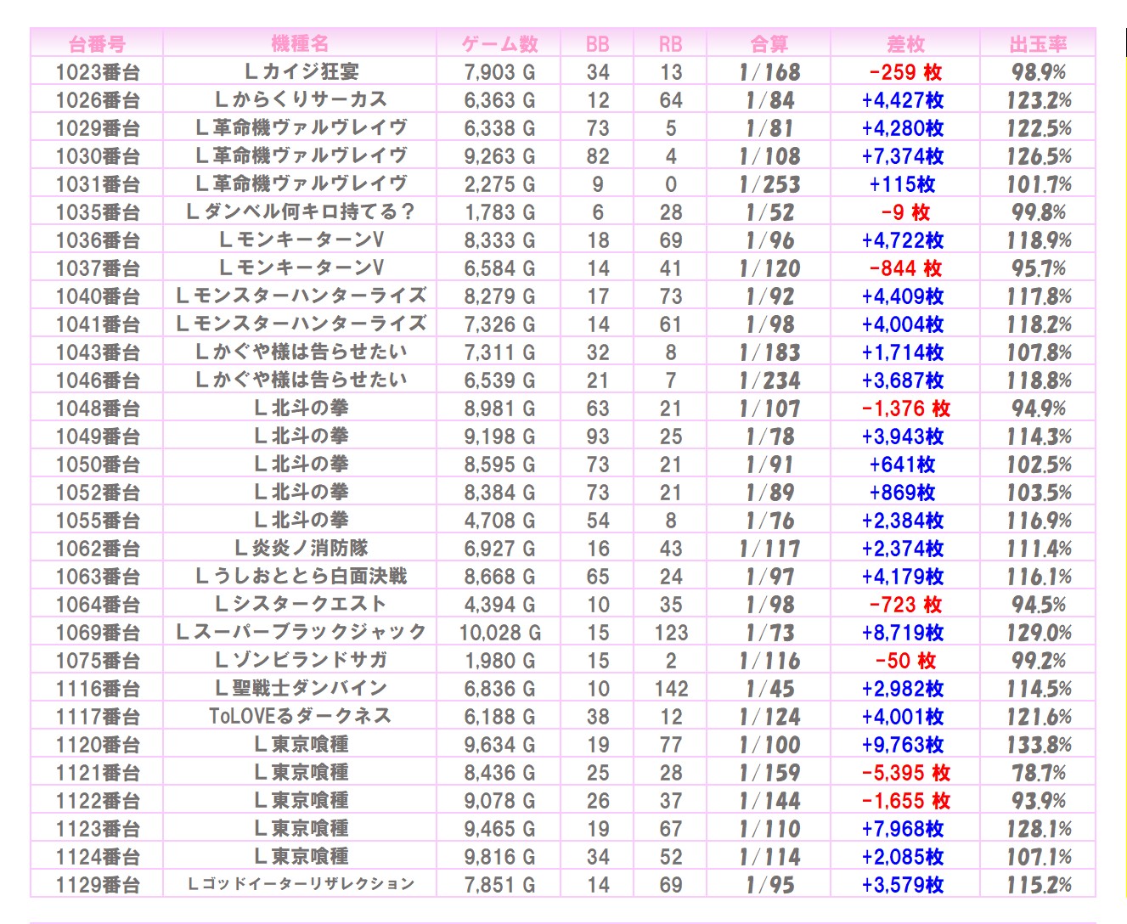Click the +8,719枚 value
The image size is (1127, 924).
click(903, 633)
